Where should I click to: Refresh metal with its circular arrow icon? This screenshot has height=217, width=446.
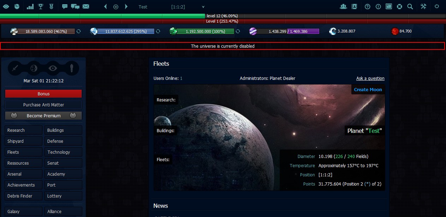(78, 31)
